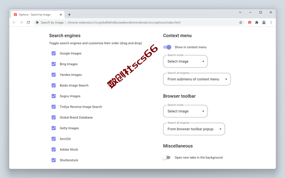Uncheck Getty Images
Screen dimensions: 285x178
(x=53, y=128)
